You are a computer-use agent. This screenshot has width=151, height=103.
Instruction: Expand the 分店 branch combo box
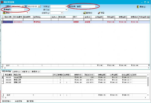click(x=66, y=6)
